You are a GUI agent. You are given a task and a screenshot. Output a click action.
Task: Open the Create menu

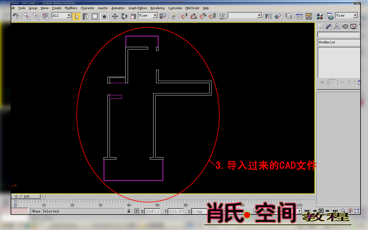56,8
